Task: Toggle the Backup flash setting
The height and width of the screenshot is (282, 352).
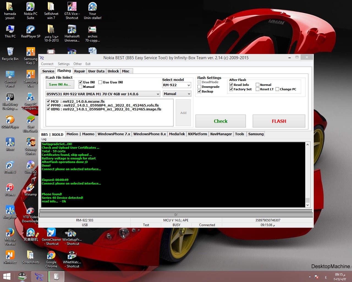Action: click(x=199, y=91)
